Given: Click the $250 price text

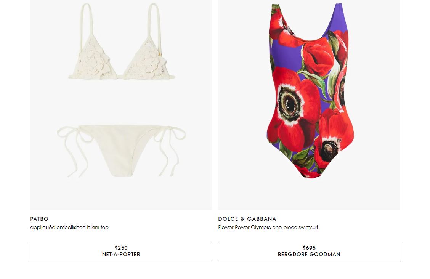Looking at the screenshot, I should coord(121,248).
